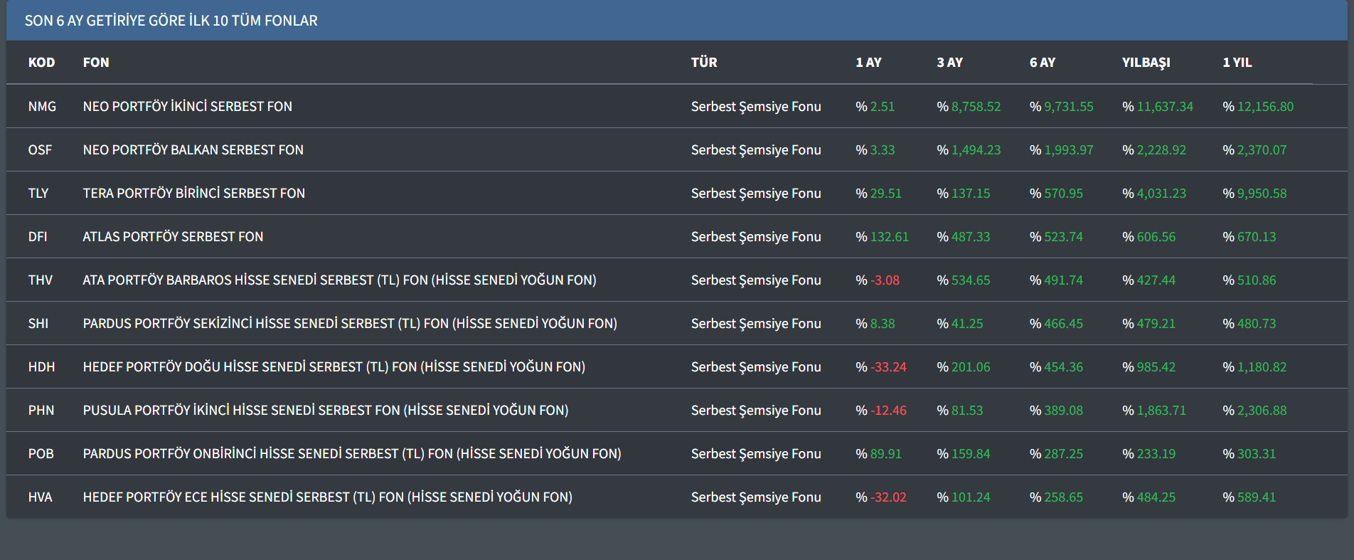
Task: Click the YILBAŞI column header
Action: [1146, 63]
